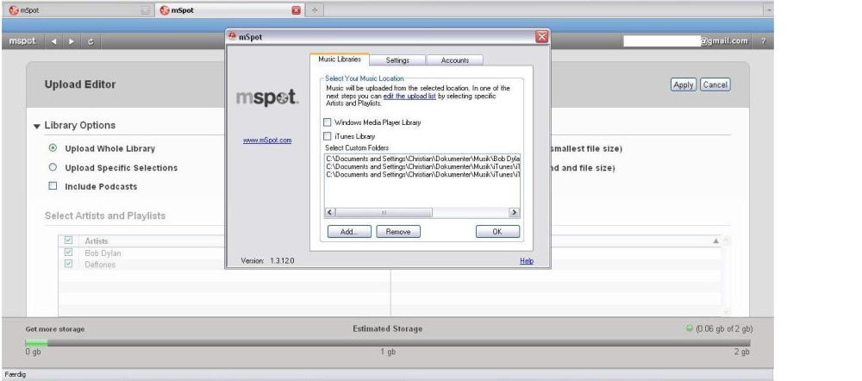Open a new browser tab with the plus icon

pyautogui.click(x=315, y=9)
